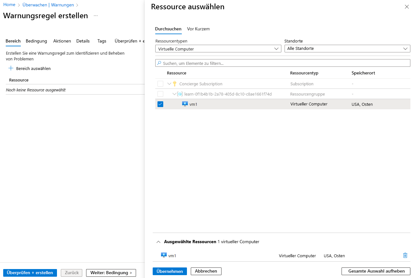The width and height of the screenshot is (411, 278).
Task: Click the Concierge Subscription label
Action: click(x=201, y=84)
